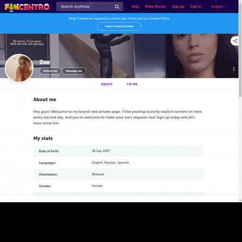Click the search magnifier icon
Image resolution: width=242 pixels, height=242 pixels.
(117, 6)
